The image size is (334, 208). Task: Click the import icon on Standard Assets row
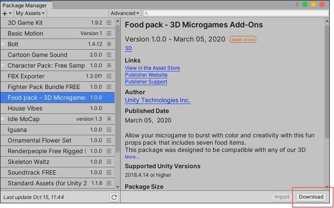109,183
